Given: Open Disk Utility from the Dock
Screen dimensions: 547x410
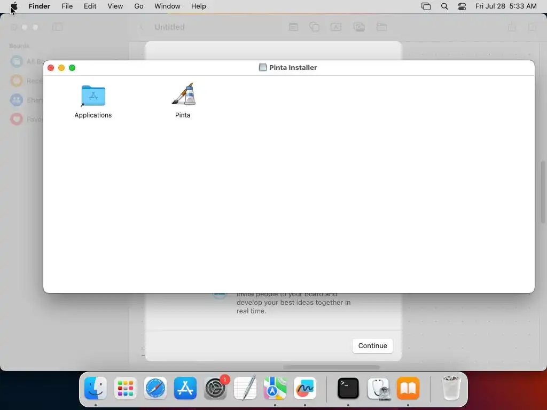Looking at the screenshot, I should pyautogui.click(x=379, y=388).
